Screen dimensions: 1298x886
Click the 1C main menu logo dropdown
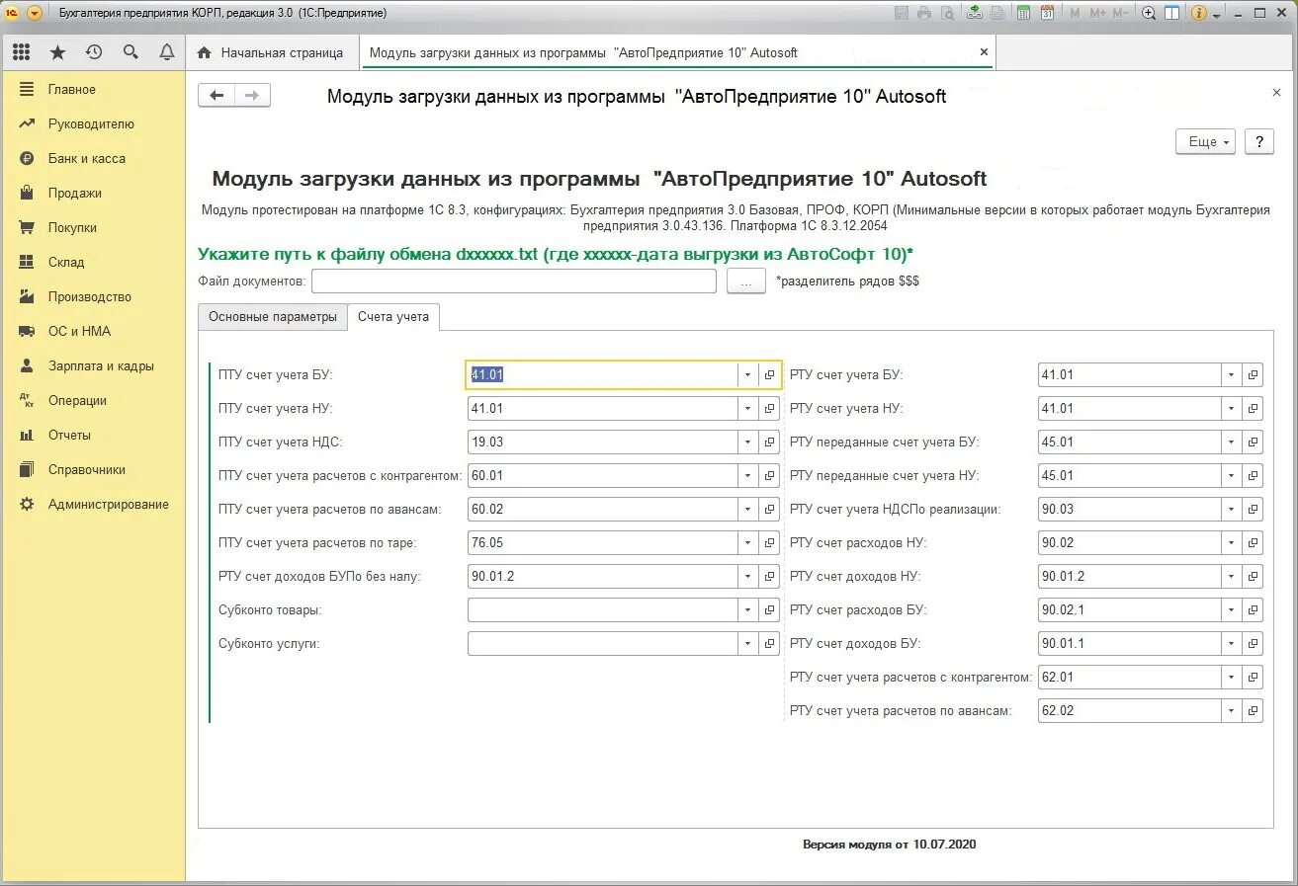coord(35,13)
